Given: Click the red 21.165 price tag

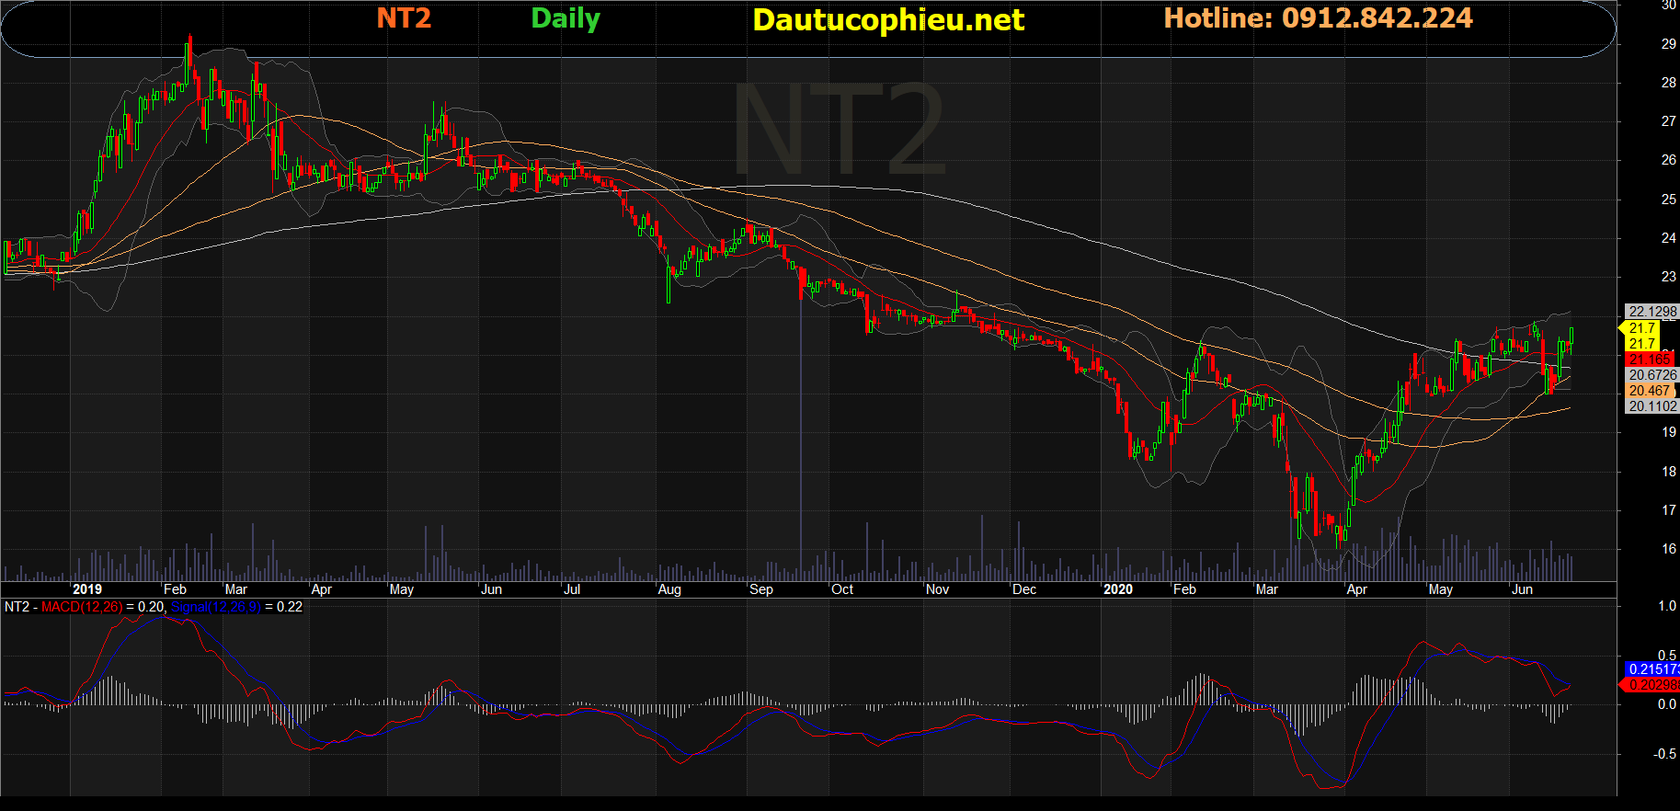Looking at the screenshot, I should 1650,360.
